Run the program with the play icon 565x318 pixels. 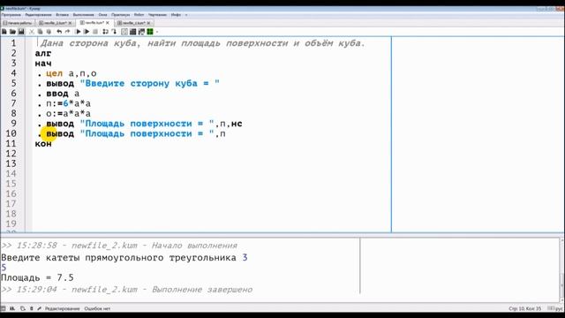[x=79, y=32]
